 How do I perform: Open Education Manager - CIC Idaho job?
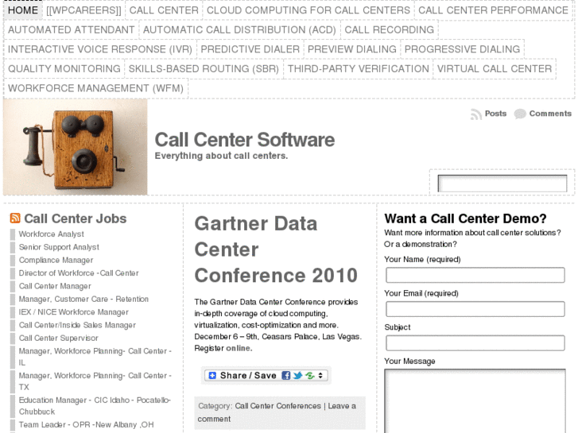click(95, 406)
